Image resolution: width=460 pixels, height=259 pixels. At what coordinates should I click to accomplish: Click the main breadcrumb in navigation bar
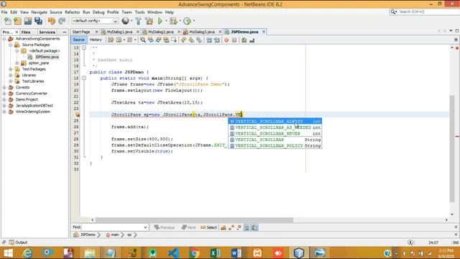113,235
